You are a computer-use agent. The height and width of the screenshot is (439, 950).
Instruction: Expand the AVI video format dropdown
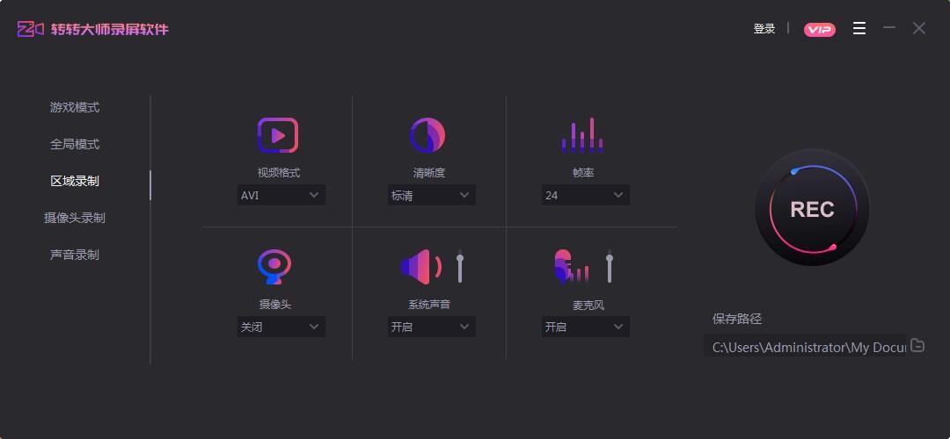tap(281, 195)
